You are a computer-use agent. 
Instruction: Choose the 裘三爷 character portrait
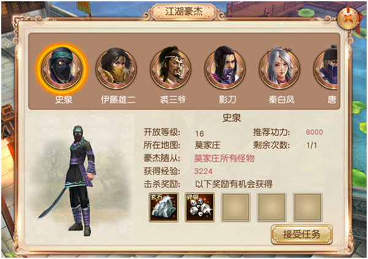point(171,69)
